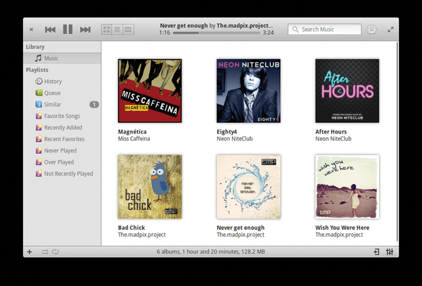Open the Magnética album cover

point(150,91)
